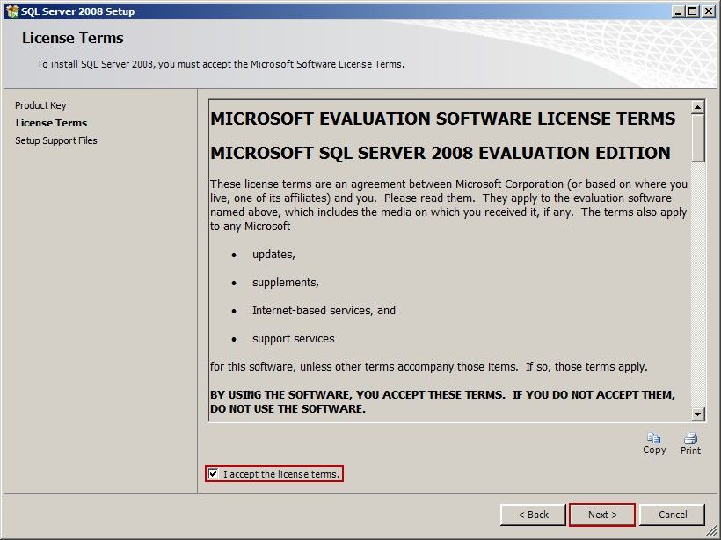
Task: Click the "updates," bullet item
Action: tap(273, 255)
